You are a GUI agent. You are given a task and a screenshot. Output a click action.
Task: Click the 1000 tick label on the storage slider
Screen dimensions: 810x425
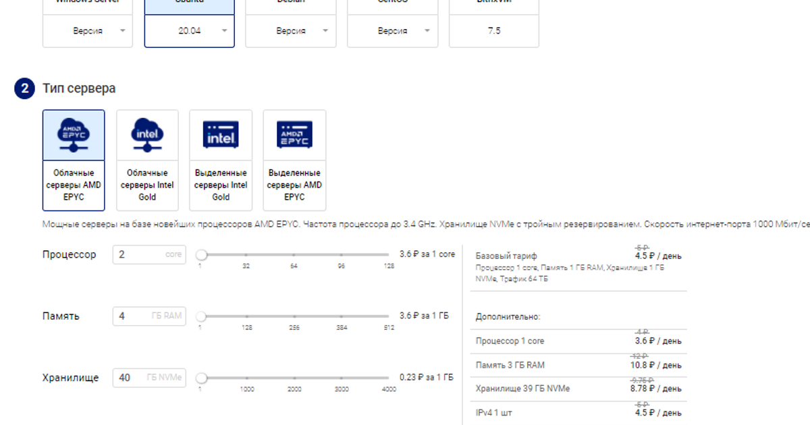point(247,389)
